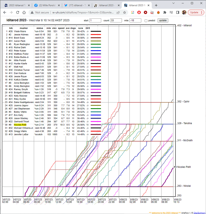The width and height of the screenshot is (206, 214).
Task: Click the musher column header
Action: (24, 28)
